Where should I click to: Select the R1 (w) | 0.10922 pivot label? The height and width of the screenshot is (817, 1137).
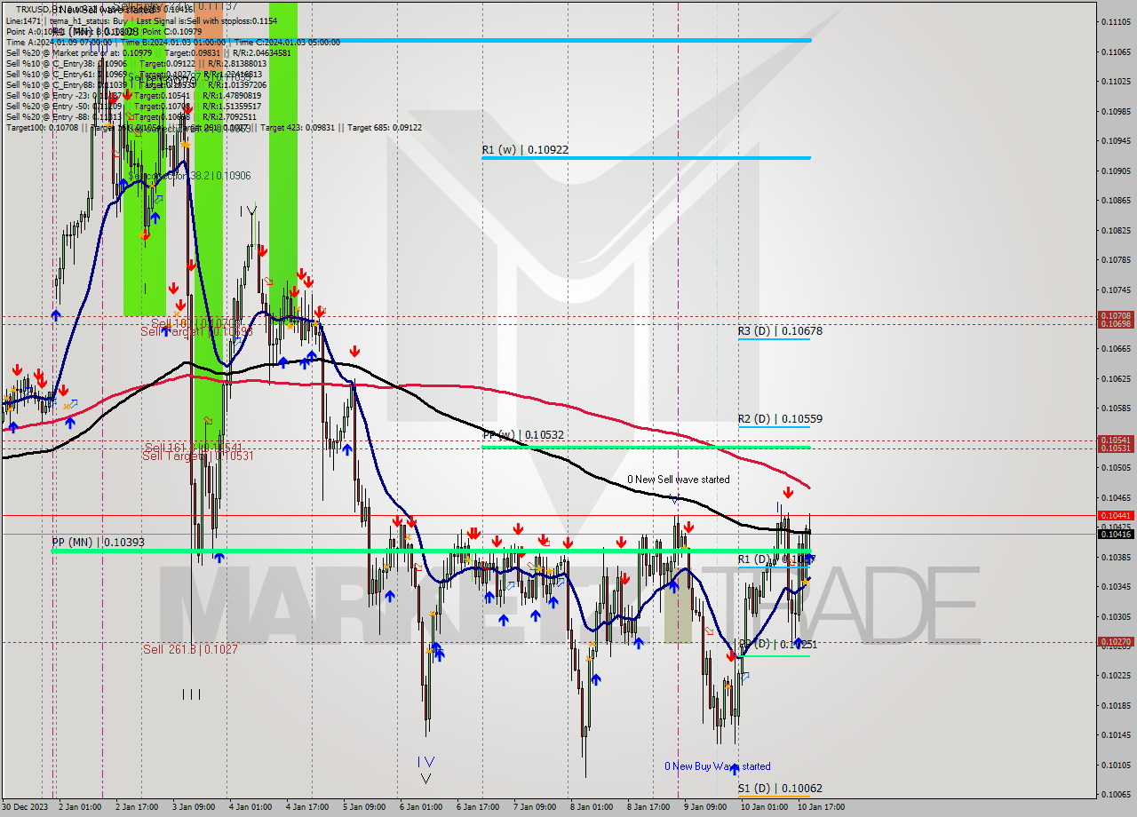(x=526, y=150)
